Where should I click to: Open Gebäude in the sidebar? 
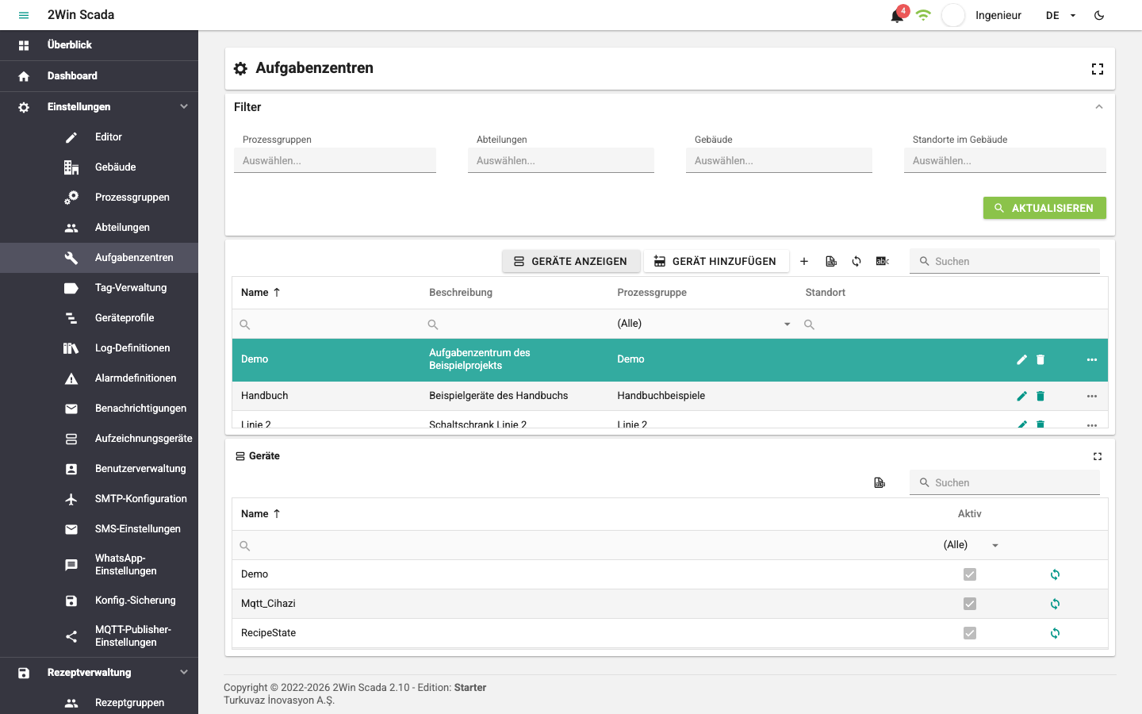tap(99, 167)
